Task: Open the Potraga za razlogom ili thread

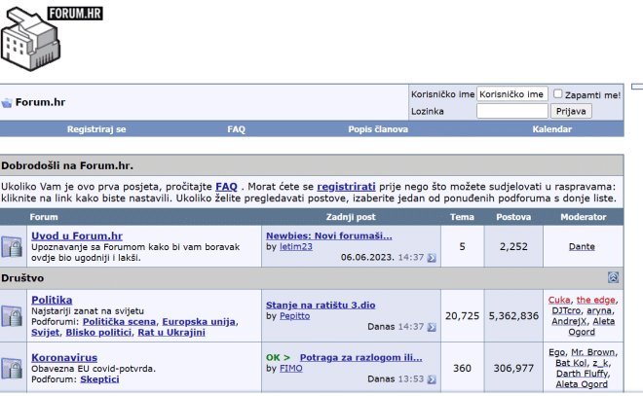Action: (360, 357)
